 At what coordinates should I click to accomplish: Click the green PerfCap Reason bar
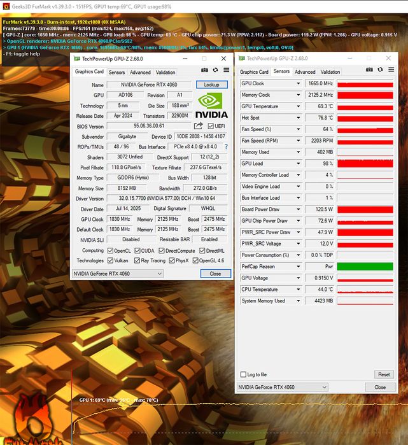(365, 267)
